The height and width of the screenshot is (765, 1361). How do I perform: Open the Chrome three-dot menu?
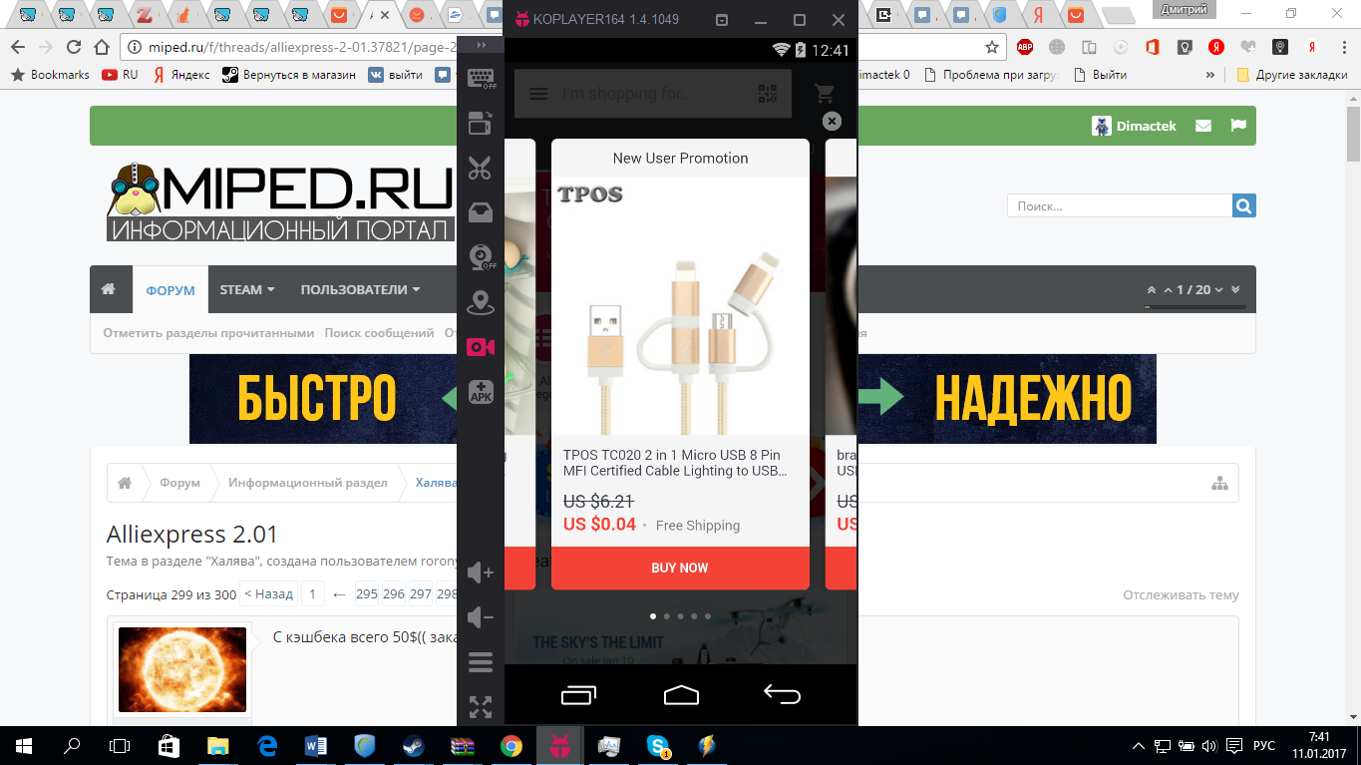(x=1344, y=47)
